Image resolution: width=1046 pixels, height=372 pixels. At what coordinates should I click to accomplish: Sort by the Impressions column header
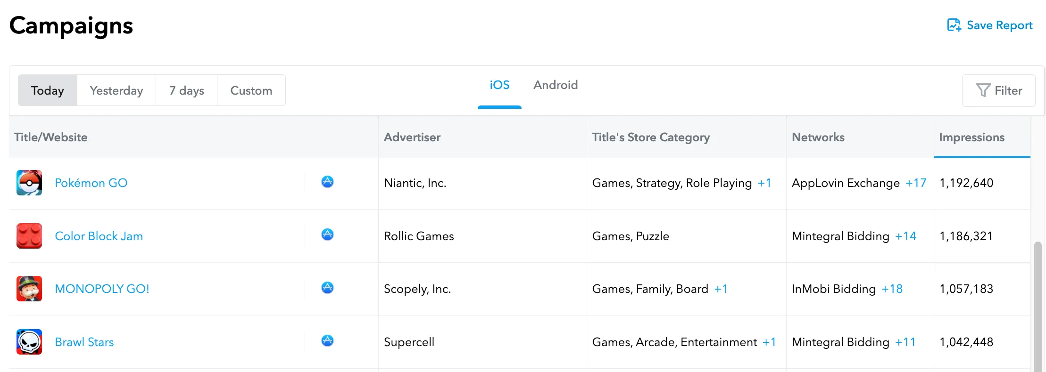971,137
